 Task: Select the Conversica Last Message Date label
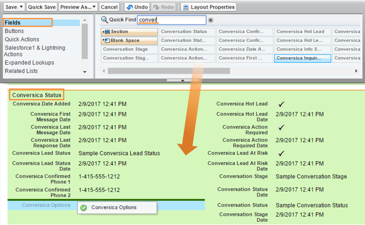[50, 130]
